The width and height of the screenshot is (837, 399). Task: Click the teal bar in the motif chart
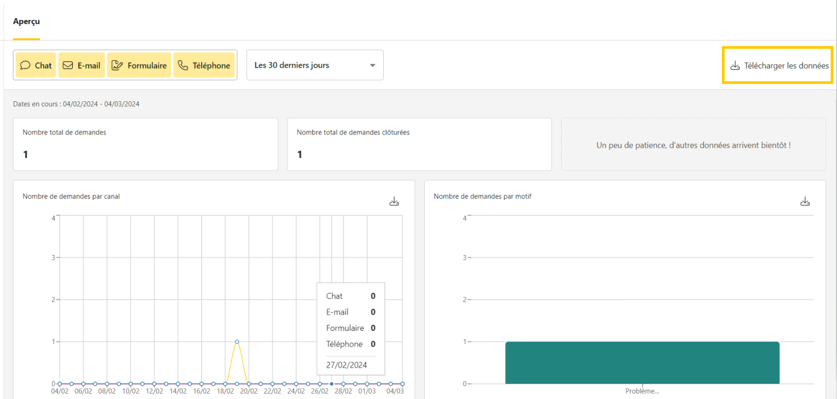coord(642,362)
